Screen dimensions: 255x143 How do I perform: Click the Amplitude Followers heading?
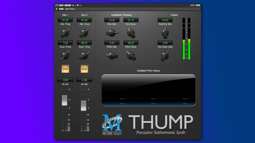(121, 15)
